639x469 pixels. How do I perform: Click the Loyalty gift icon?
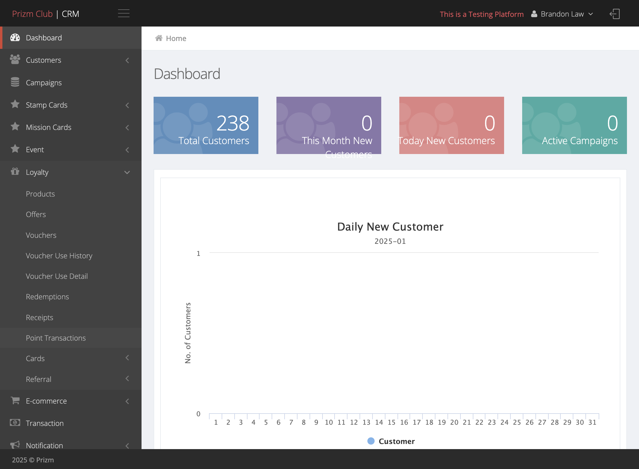point(15,172)
